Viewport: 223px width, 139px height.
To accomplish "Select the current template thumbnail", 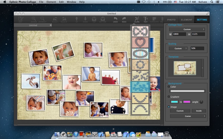I will click(185, 68).
